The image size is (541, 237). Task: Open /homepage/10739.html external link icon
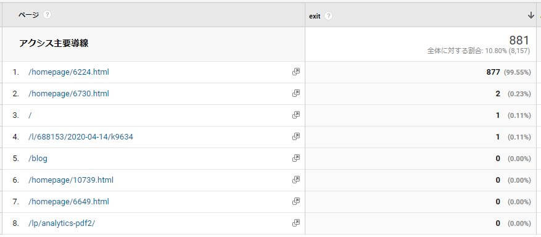[295, 180]
